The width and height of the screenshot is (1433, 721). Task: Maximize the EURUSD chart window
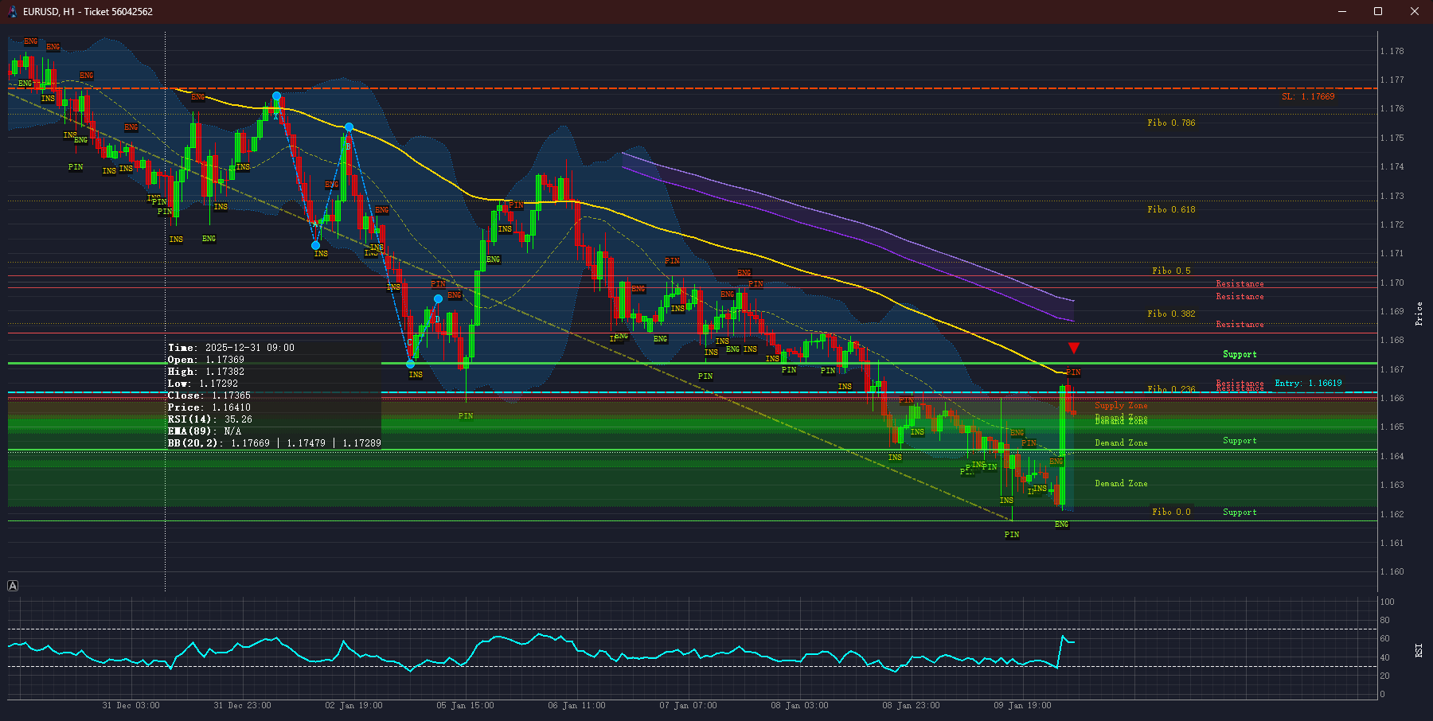click(1378, 11)
